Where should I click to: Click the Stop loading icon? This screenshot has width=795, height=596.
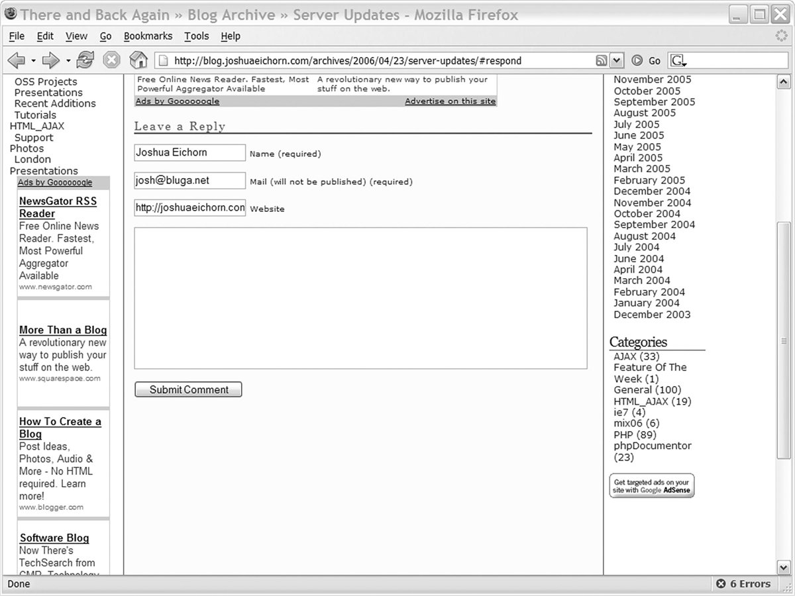coord(111,60)
